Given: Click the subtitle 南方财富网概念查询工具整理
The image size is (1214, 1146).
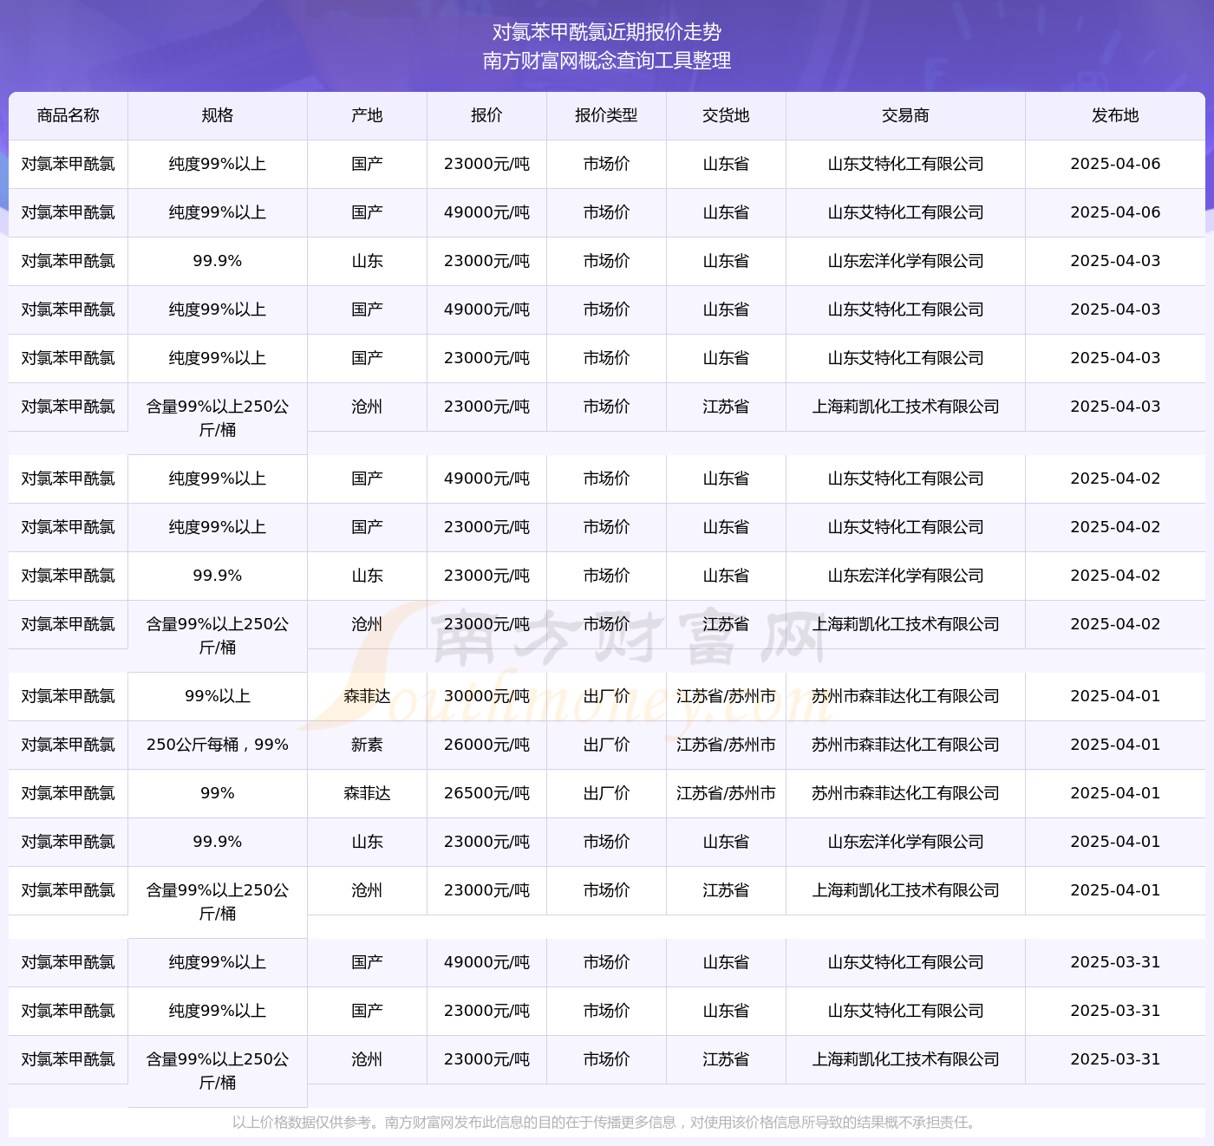Looking at the screenshot, I should (x=607, y=61).
